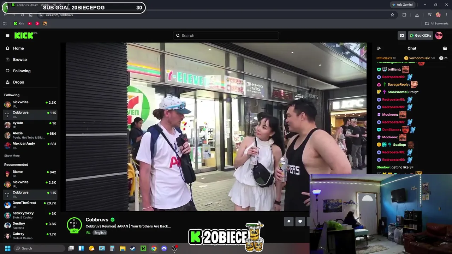Viewport: 452px width, 254px height.
Task: Click the Kick search field
Action: (226, 36)
